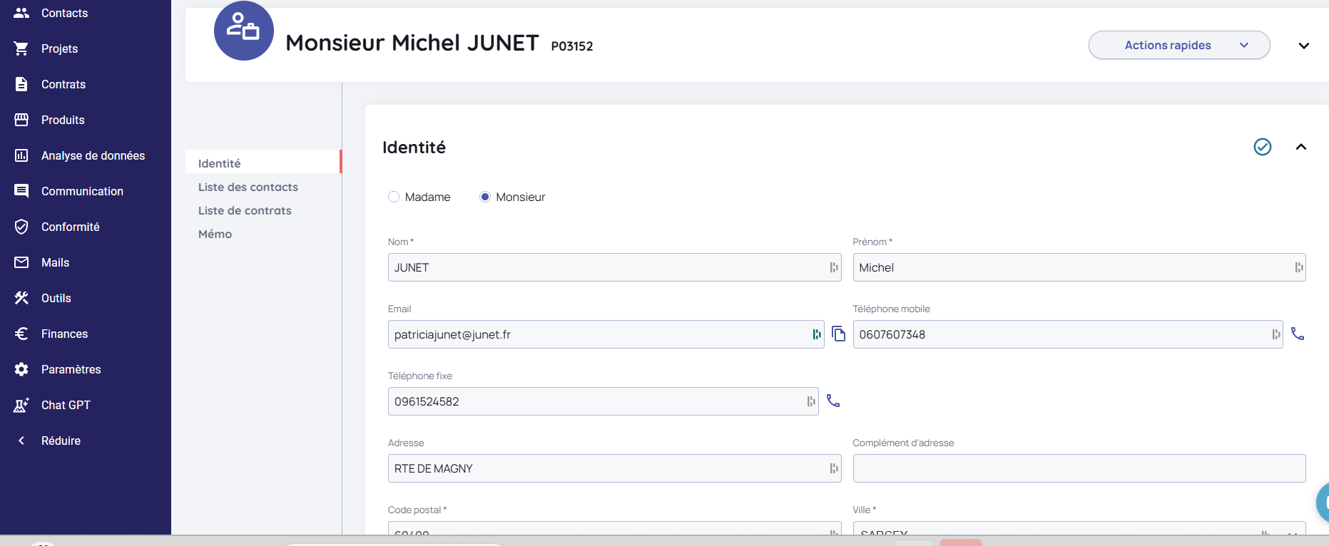Open Finances via the euro icon
The image size is (1329, 546).
21,334
